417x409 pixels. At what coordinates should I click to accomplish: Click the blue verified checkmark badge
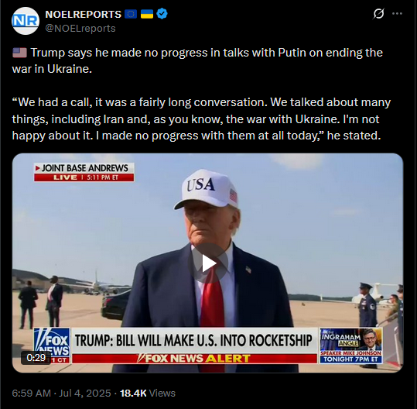pos(162,14)
